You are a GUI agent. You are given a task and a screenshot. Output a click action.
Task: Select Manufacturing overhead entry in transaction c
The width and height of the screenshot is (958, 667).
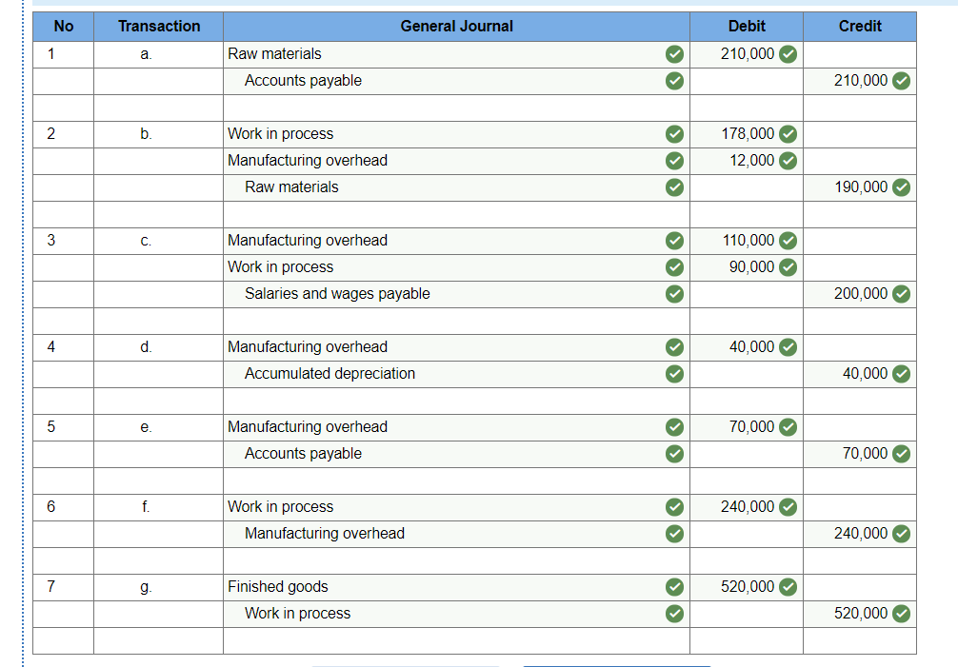tap(456, 241)
